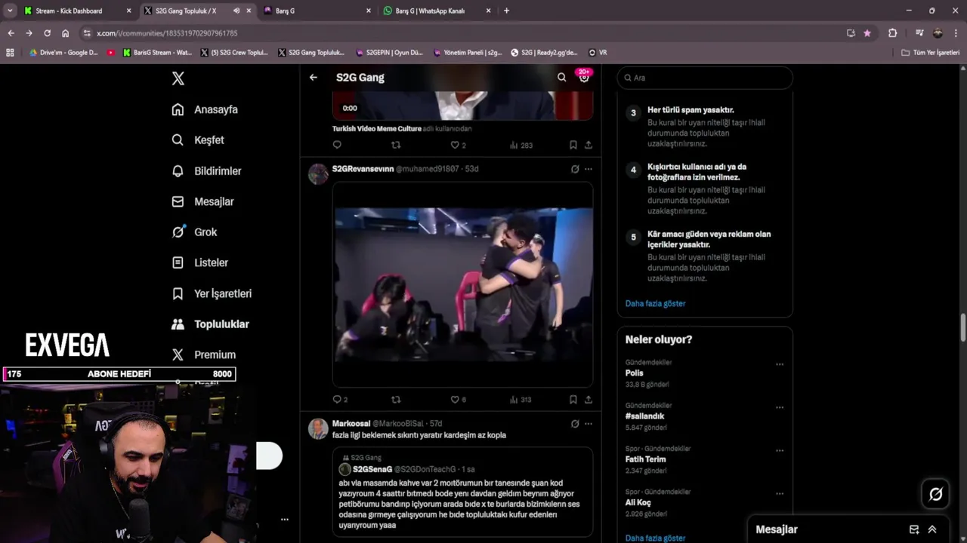Share the S2GRevansevinn post
The image size is (967, 543).
tap(589, 400)
